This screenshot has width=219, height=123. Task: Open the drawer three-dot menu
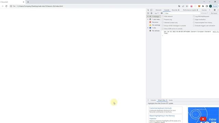(x=148, y=100)
